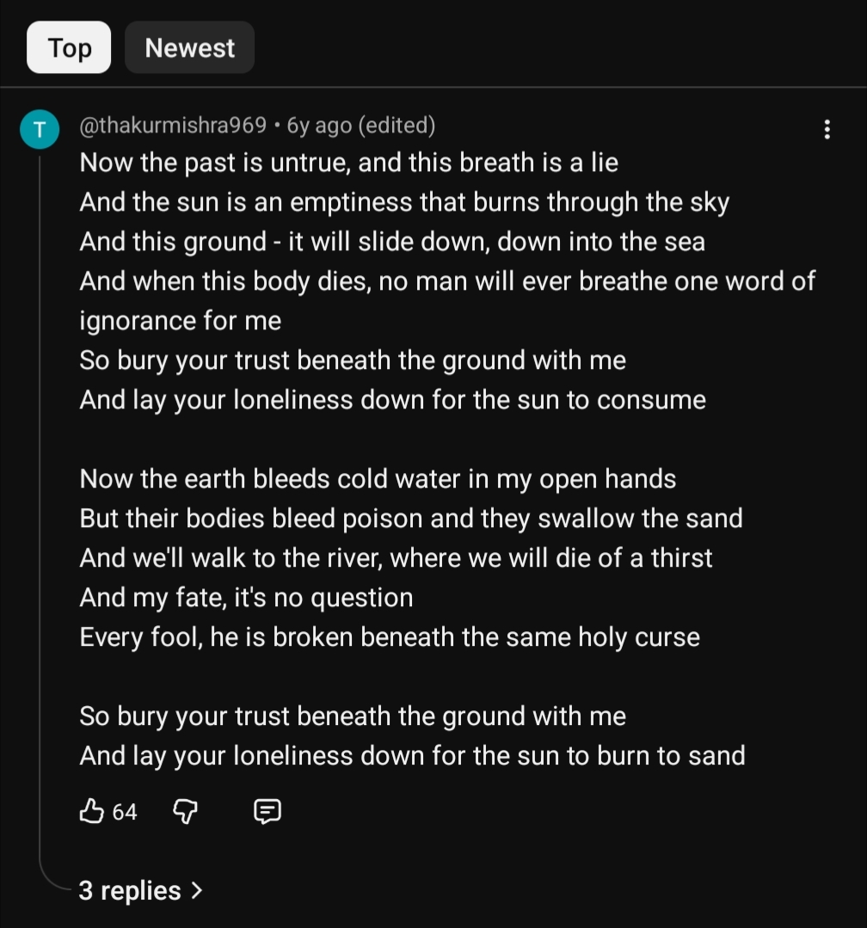The image size is (867, 928).
Task: Click the "6y ago (edited)" timestamp
Action: coord(360,126)
